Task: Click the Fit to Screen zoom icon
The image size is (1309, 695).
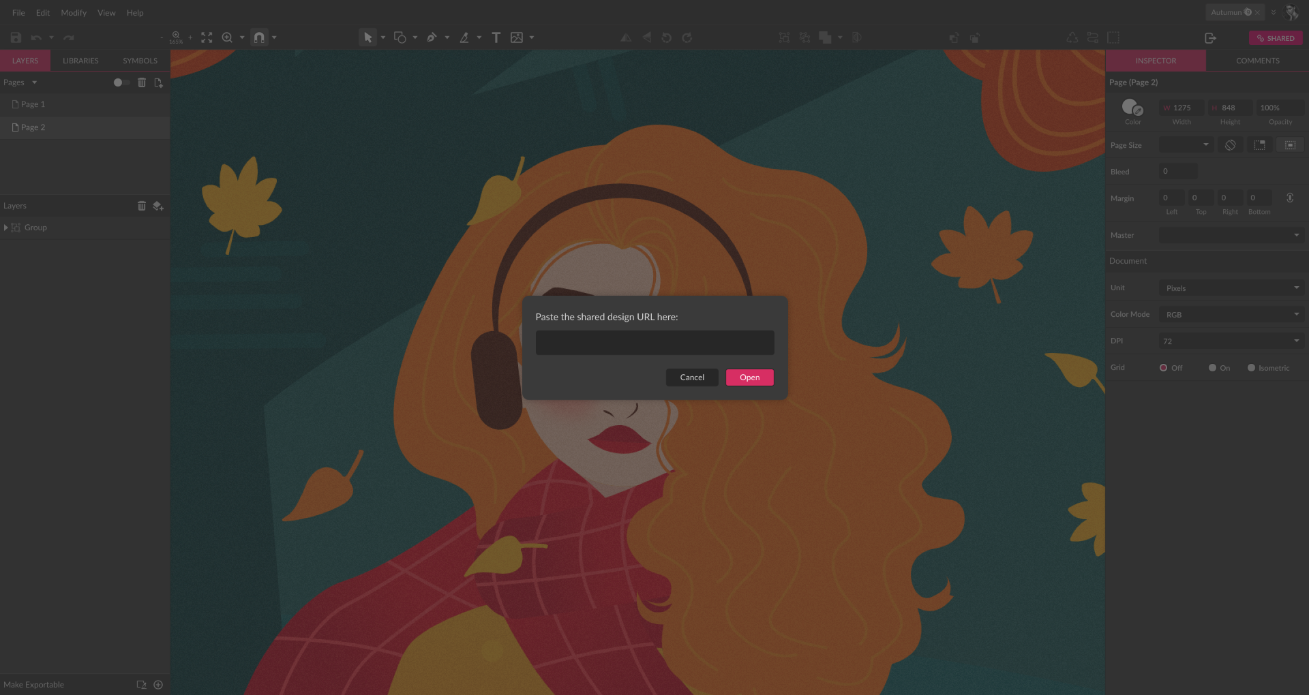Action: [x=207, y=37]
